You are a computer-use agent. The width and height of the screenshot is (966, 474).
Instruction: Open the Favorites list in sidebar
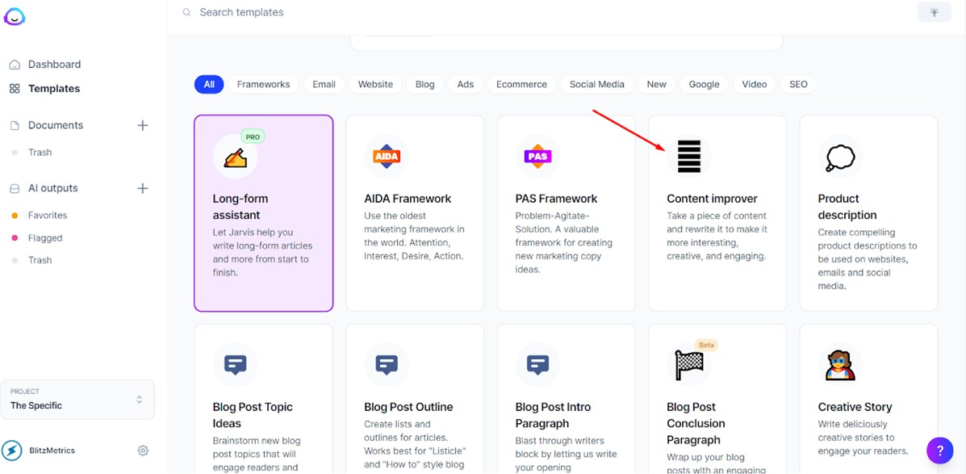tap(47, 216)
